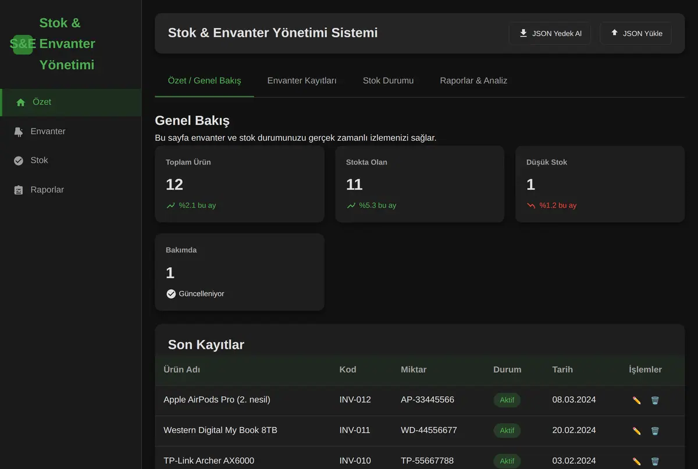The width and height of the screenshot is (698, 469).
Task: Select Özet in the sidebar
Action: 70,102
